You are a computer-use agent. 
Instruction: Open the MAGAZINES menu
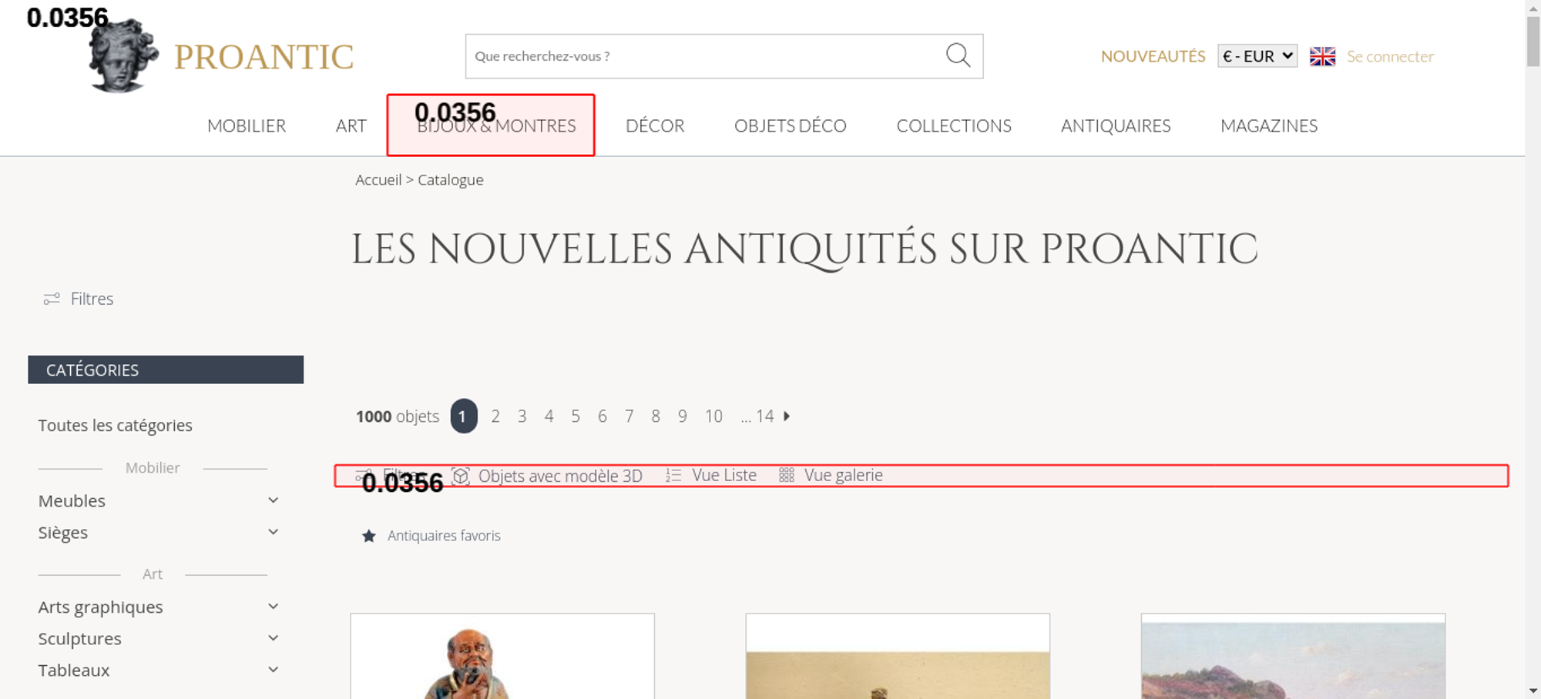tap(1269, 125)
